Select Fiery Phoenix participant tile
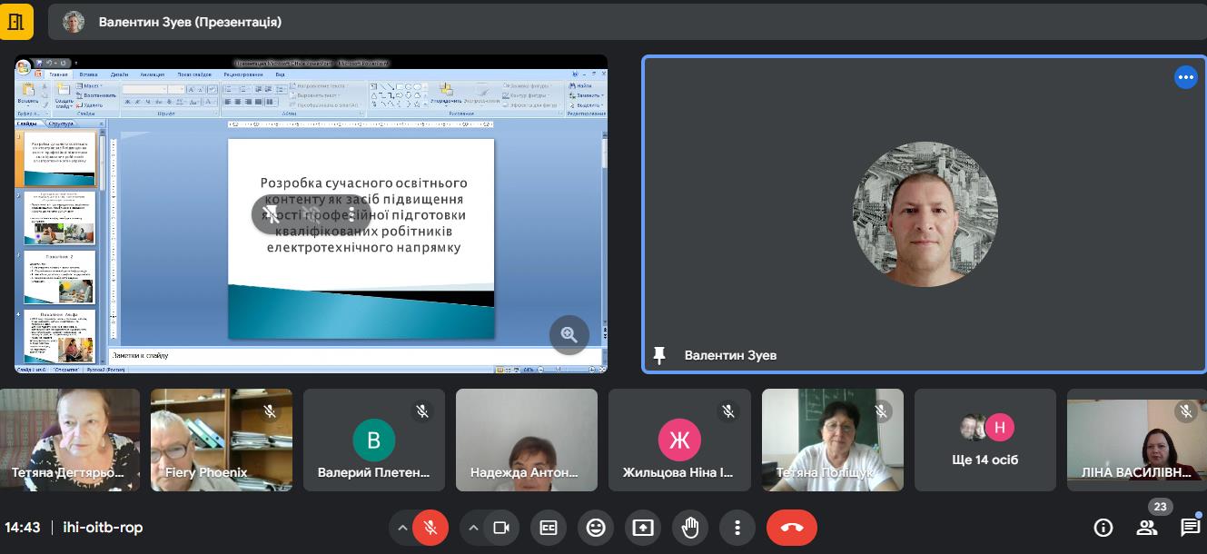Viewport: 1207px width, 554px height. coord(221,440)
